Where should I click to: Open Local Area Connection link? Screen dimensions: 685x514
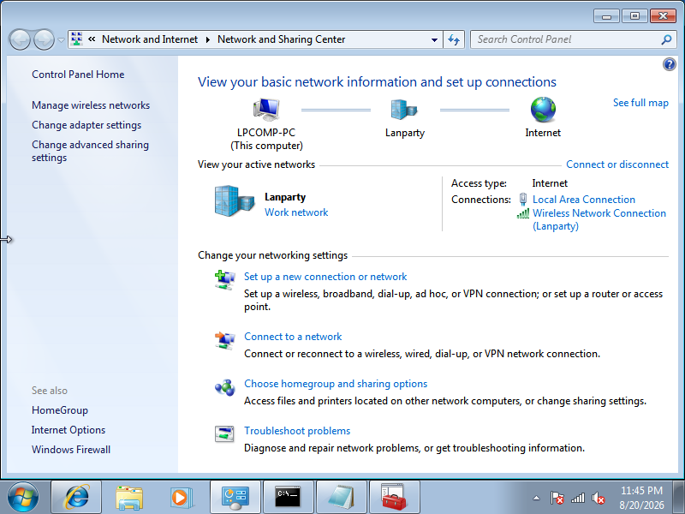[584, 200]
